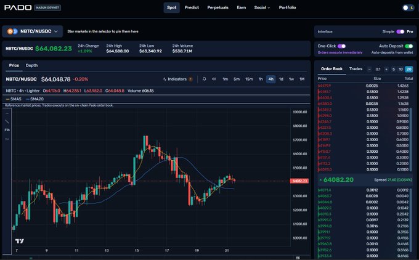Decrease order book grouping with minus
419x260 pixels.
pyautogui.click(x=369, y=69)
